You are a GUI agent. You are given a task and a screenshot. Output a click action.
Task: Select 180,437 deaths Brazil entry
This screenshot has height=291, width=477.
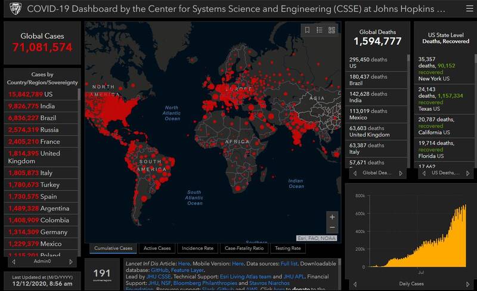(x=376, y=80)
